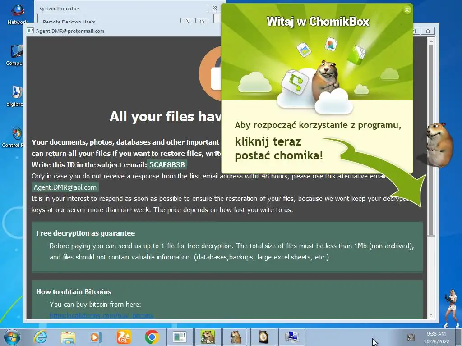
Task: Close the System Properties window
Action: [214, 9]
